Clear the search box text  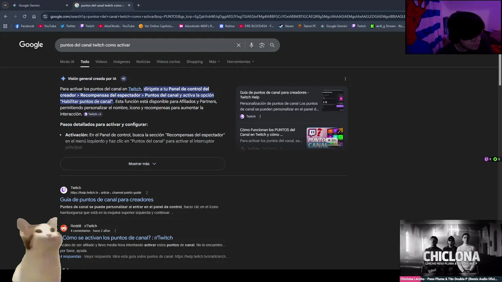point(238,45)
